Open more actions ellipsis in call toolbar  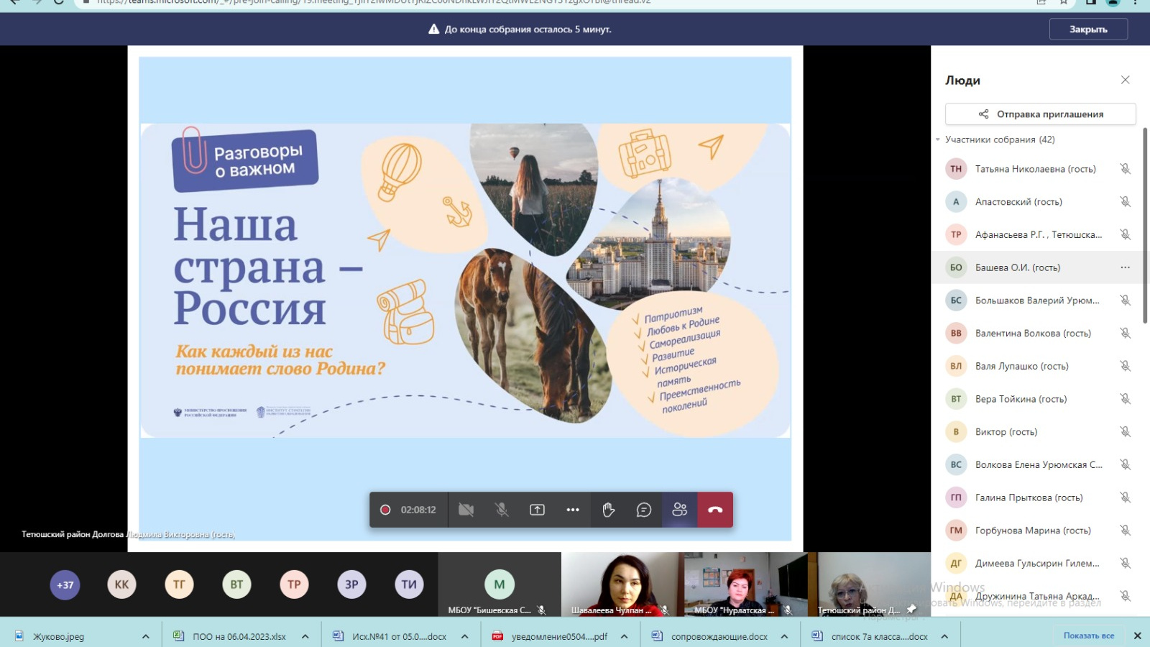coord(573,510)
